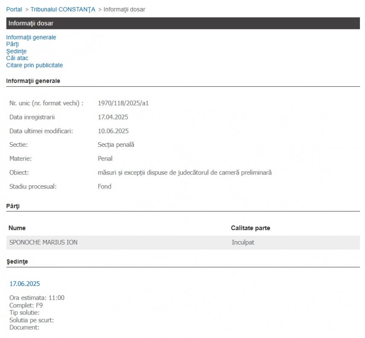
Task: Select party name SPONOCHE MARIUS ION
Action: point(43,242)
